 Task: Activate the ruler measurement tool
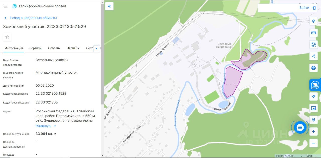click(x=313, y=33)
